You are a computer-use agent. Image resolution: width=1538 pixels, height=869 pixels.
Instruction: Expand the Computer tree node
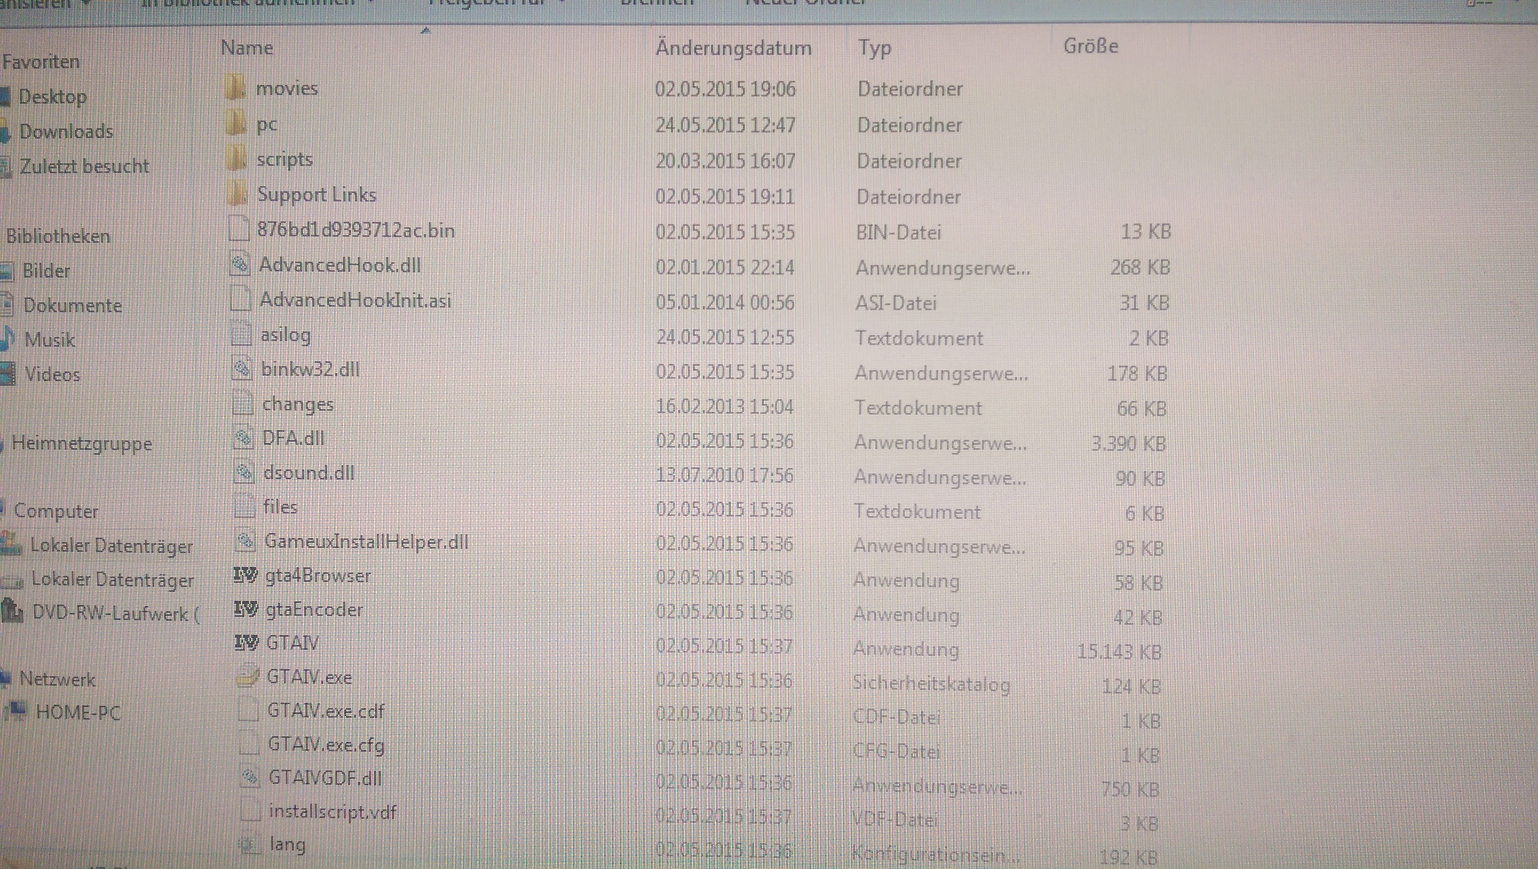56,511
